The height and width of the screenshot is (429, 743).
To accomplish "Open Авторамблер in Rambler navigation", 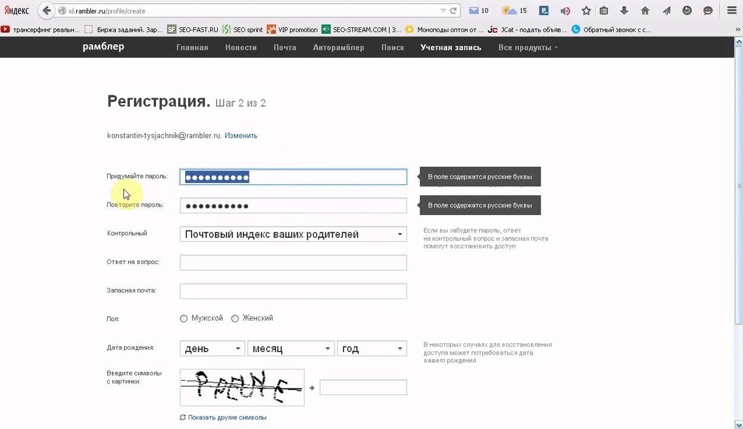I will pyautogui.click(x=339, y=47).
